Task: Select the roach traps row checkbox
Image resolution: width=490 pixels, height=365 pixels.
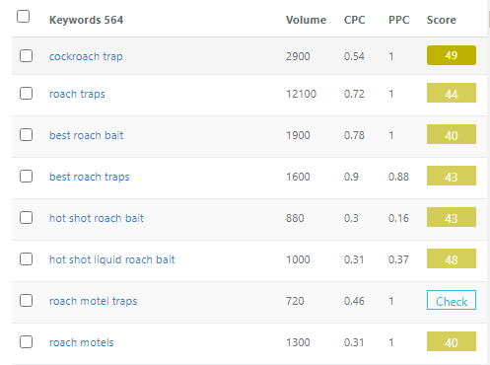Action: [x=26, y=94]
